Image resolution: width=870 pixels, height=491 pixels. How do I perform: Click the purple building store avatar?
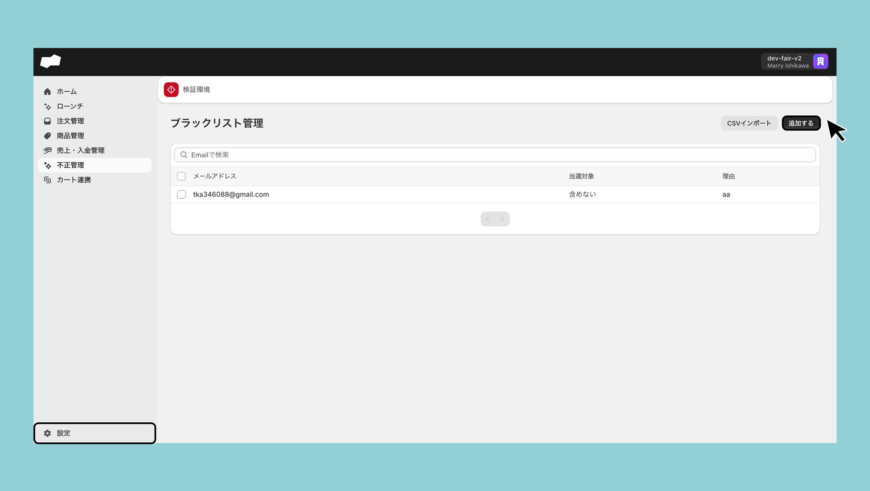820,61
